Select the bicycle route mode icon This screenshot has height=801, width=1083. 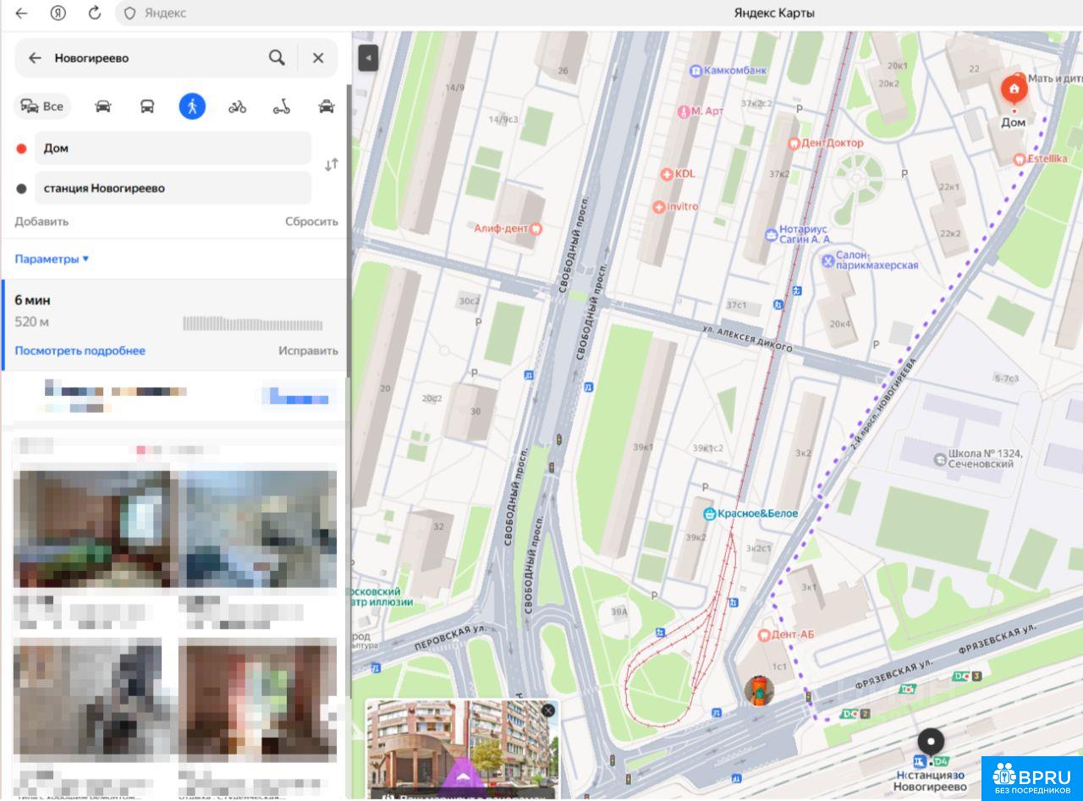(237, 107)
